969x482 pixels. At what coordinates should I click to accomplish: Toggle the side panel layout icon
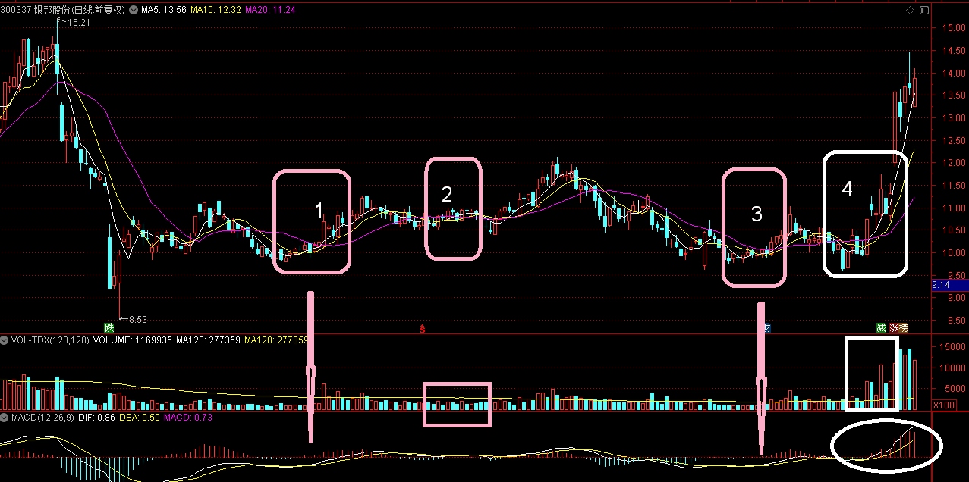click(923, 10)
